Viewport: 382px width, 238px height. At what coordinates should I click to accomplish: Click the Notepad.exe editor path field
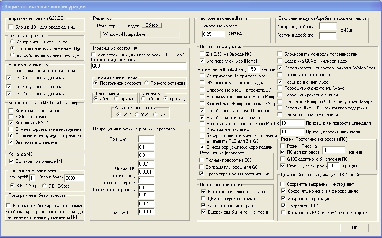point(140,34)
